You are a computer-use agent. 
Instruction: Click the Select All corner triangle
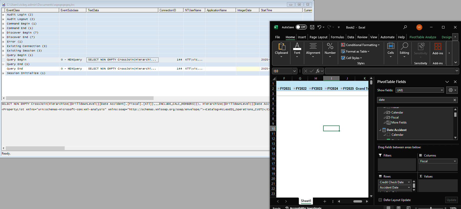[x=274, y=78]
